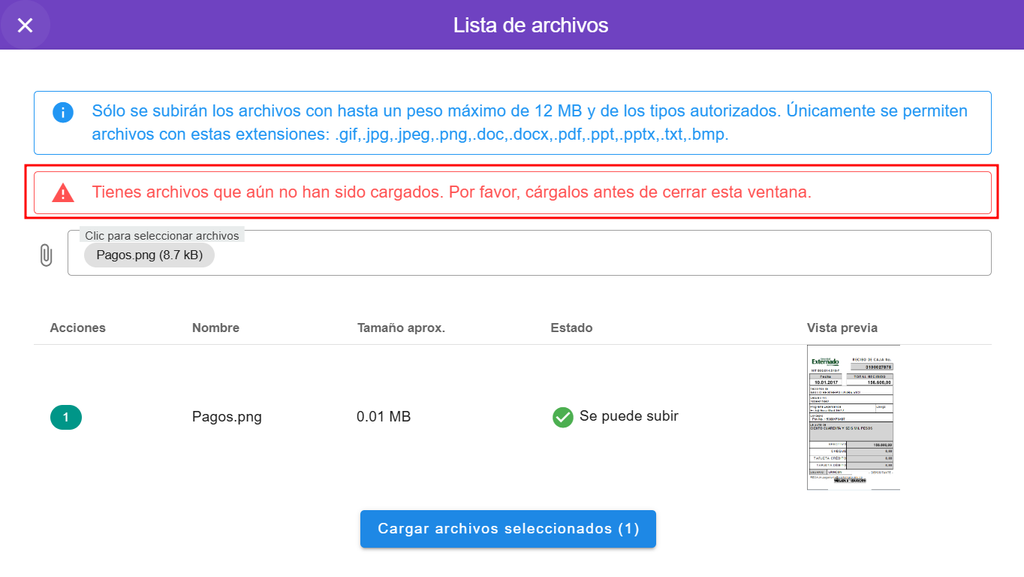
Task: Click the green action badge numbered 1
Action: [66, 417]
